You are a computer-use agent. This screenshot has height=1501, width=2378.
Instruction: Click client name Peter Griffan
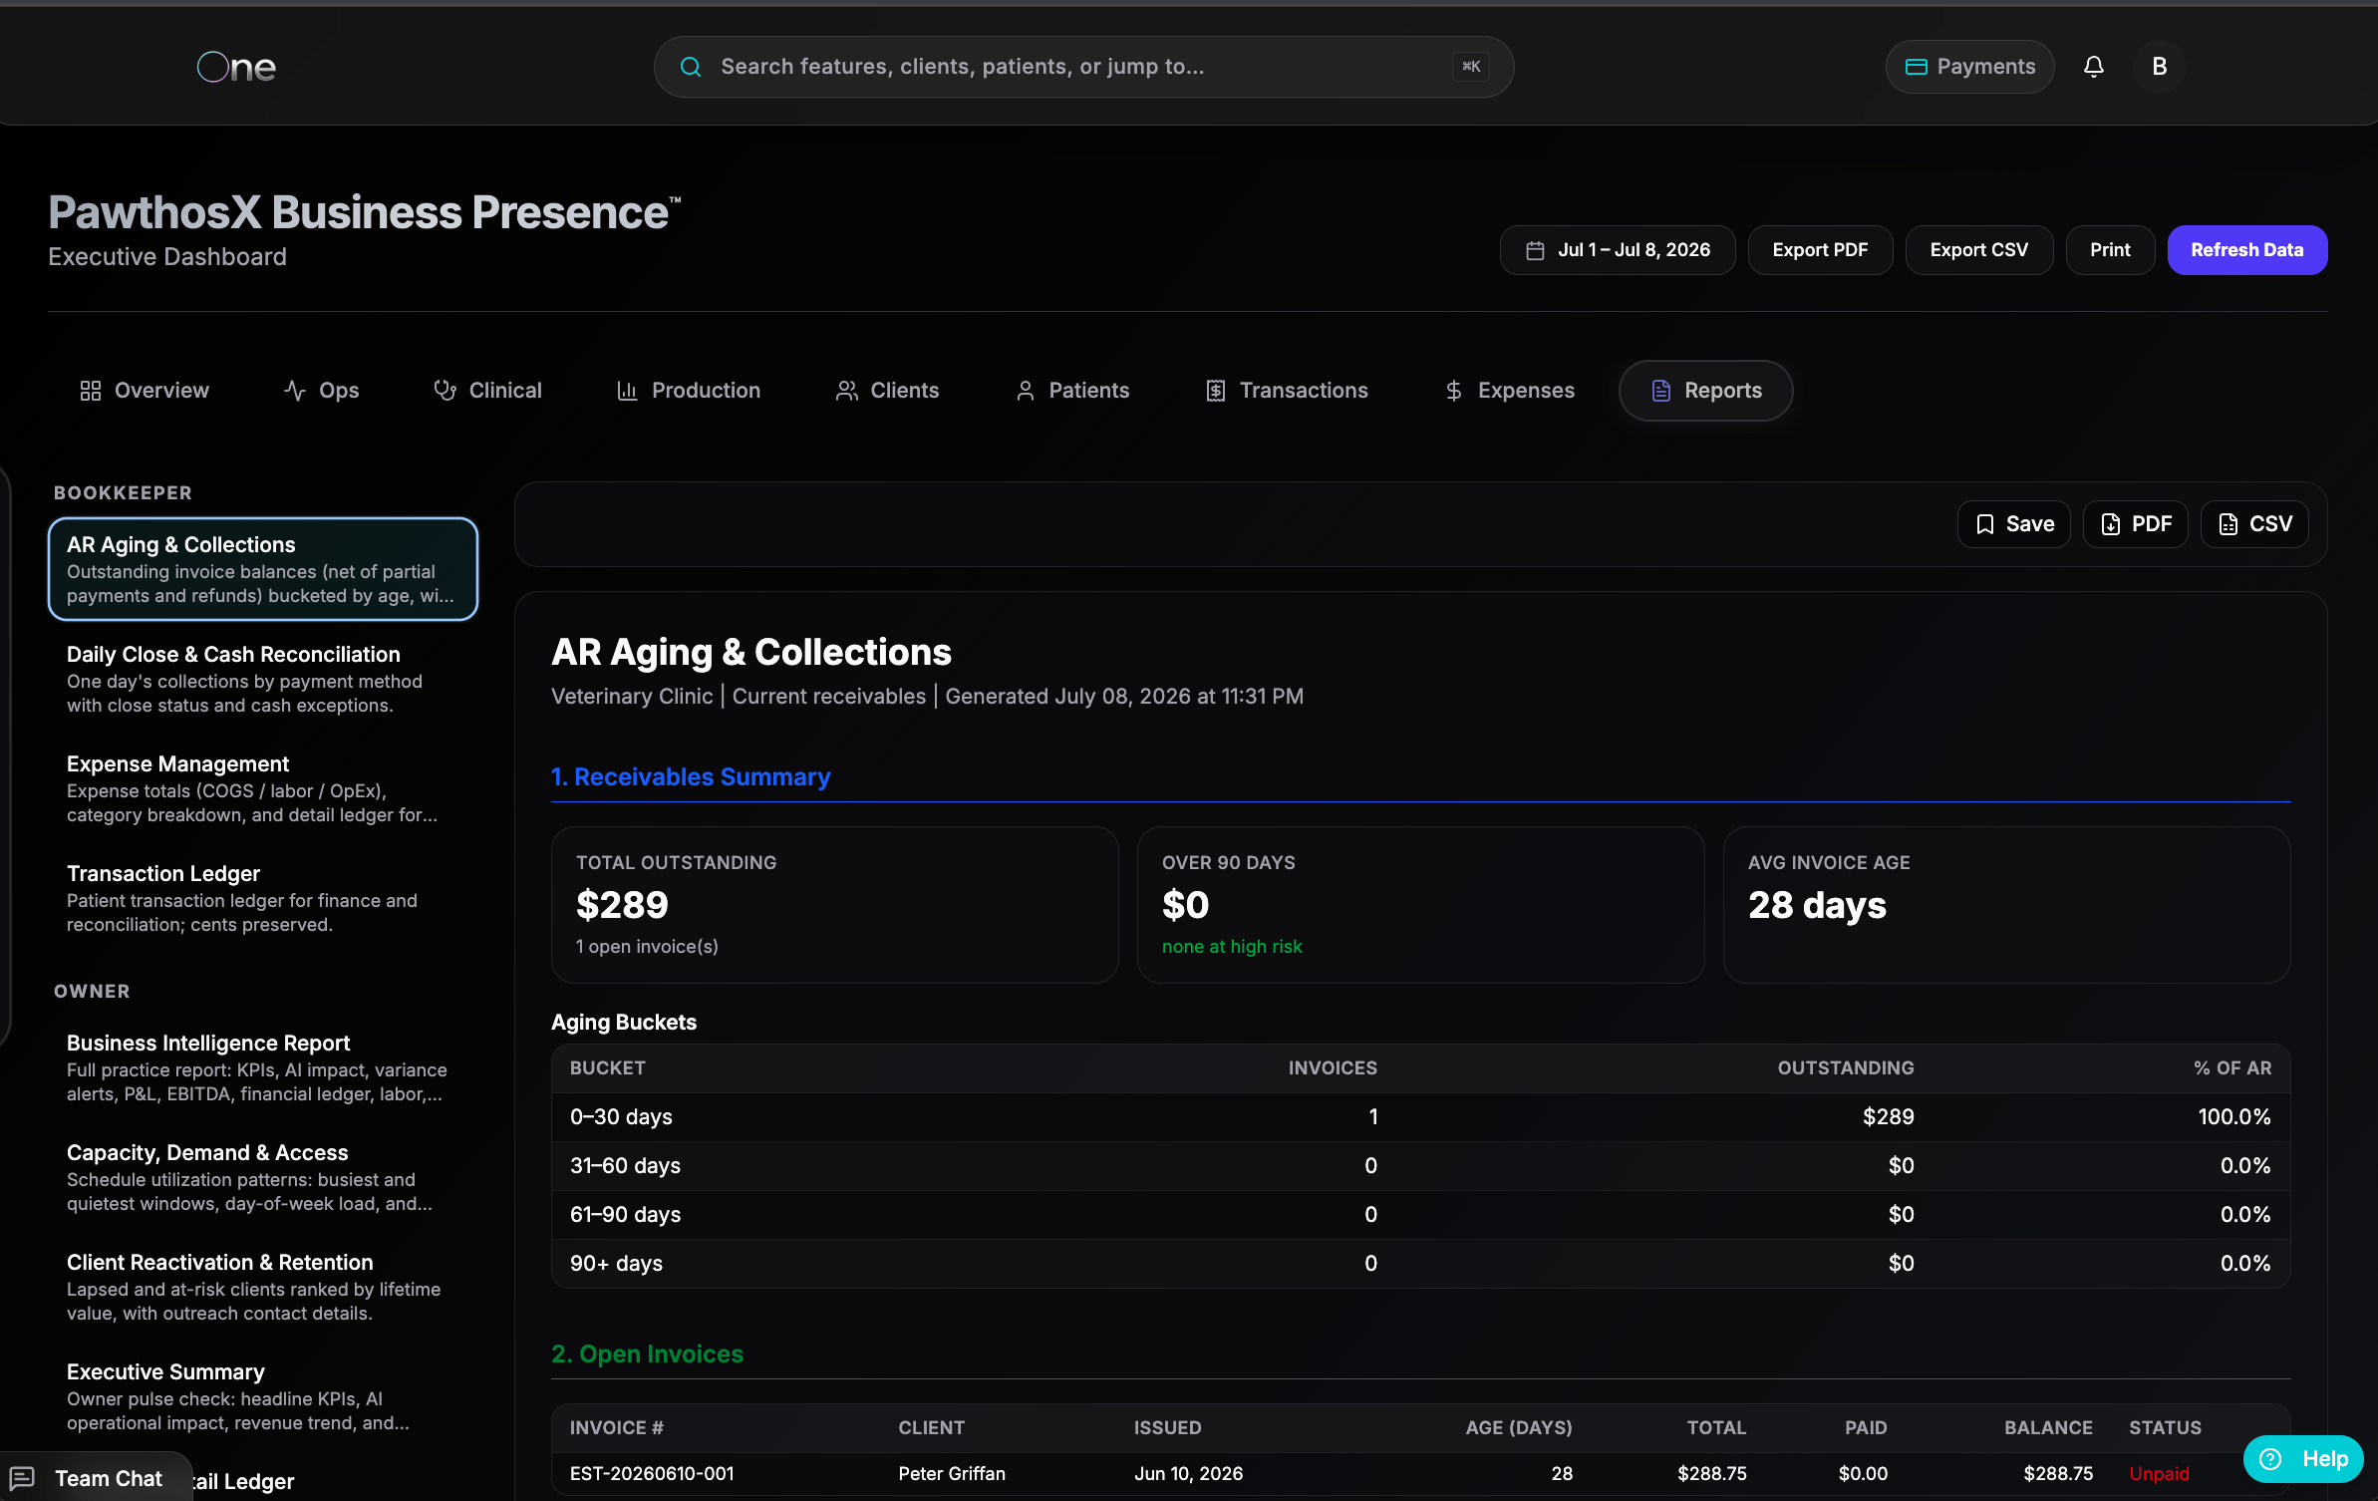(952, 1474)
